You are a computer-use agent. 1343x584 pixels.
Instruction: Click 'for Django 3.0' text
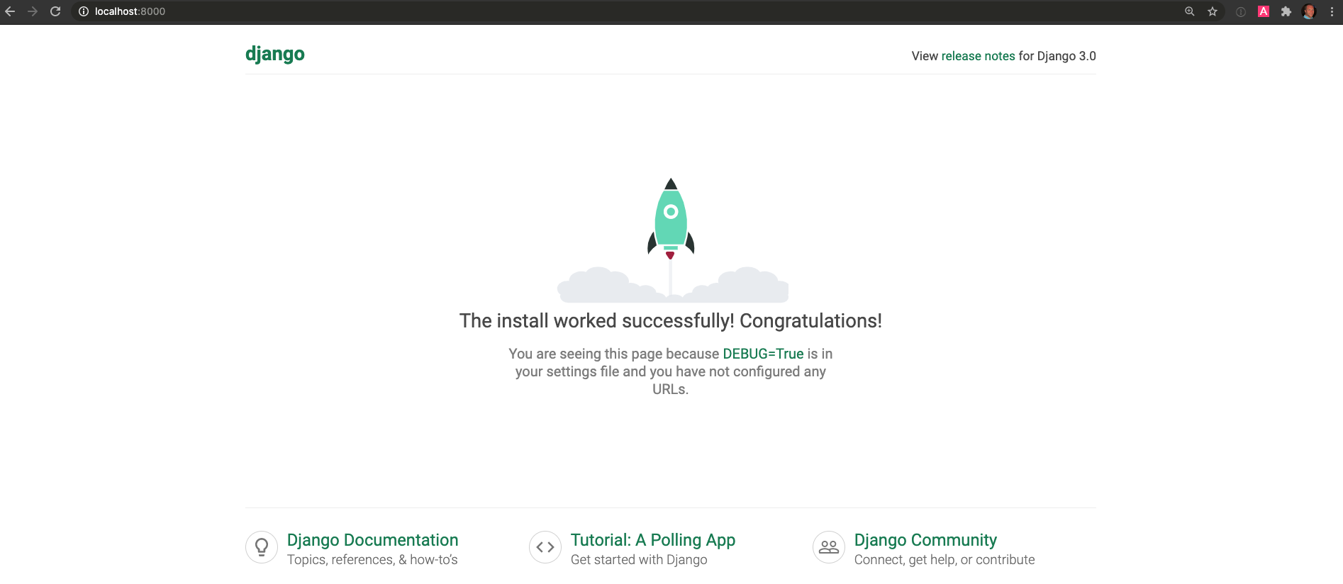pos(1057,56)
